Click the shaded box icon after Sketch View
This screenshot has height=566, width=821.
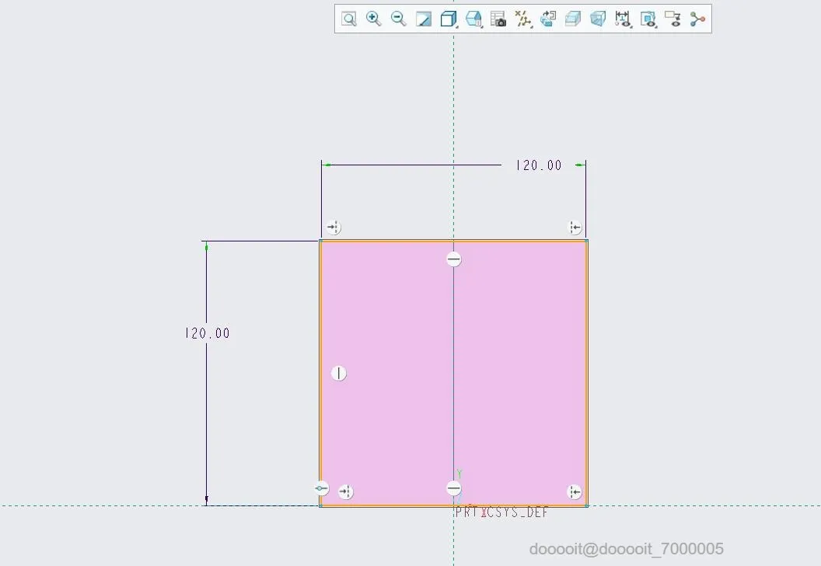573,19
